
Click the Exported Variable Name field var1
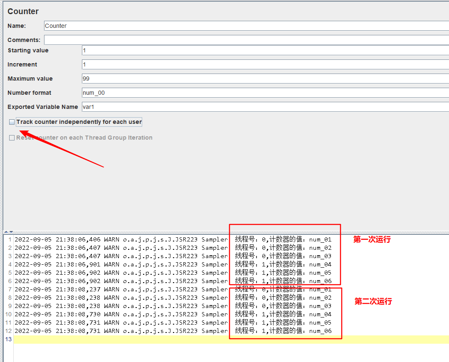coord(264,107)
